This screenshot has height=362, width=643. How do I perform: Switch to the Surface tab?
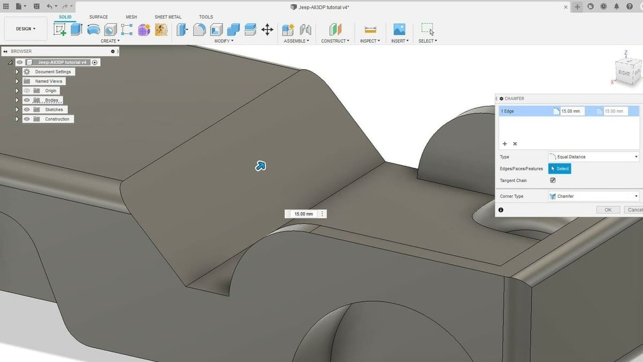click(99, 17)
